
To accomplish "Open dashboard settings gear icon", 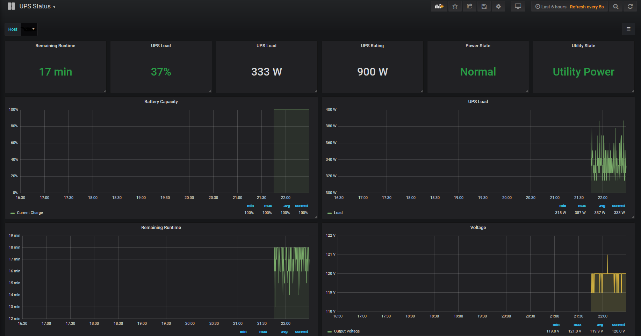I will click(x=498, y=6).
